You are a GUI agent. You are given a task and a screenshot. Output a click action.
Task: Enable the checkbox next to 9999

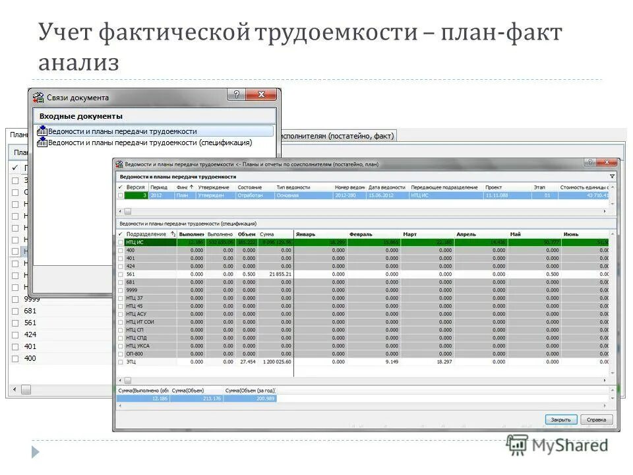click(15, 300)
